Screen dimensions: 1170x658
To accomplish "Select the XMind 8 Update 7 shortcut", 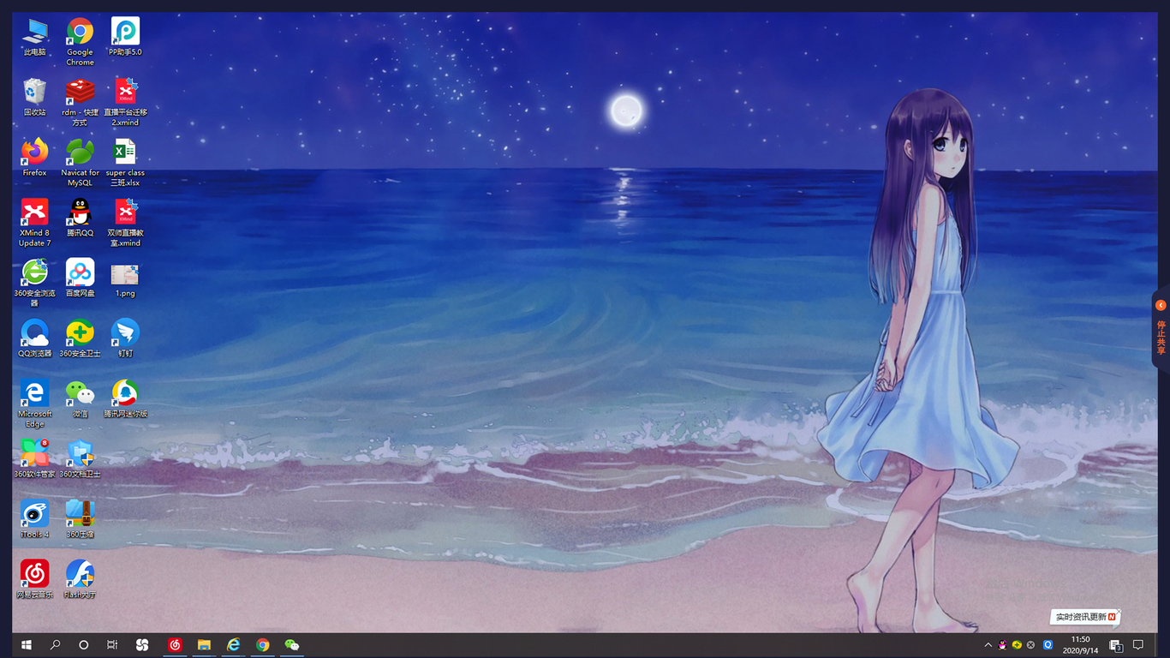I will click(x=35, y=223).
